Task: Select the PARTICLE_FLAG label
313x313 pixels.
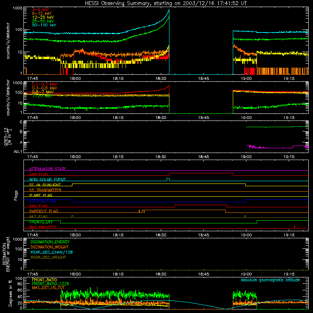Action: tap(44, 211)
